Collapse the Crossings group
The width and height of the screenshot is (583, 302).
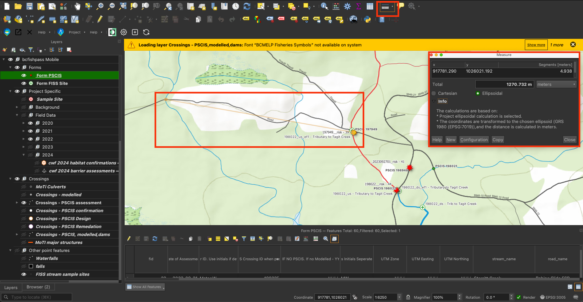coord(10,179)
